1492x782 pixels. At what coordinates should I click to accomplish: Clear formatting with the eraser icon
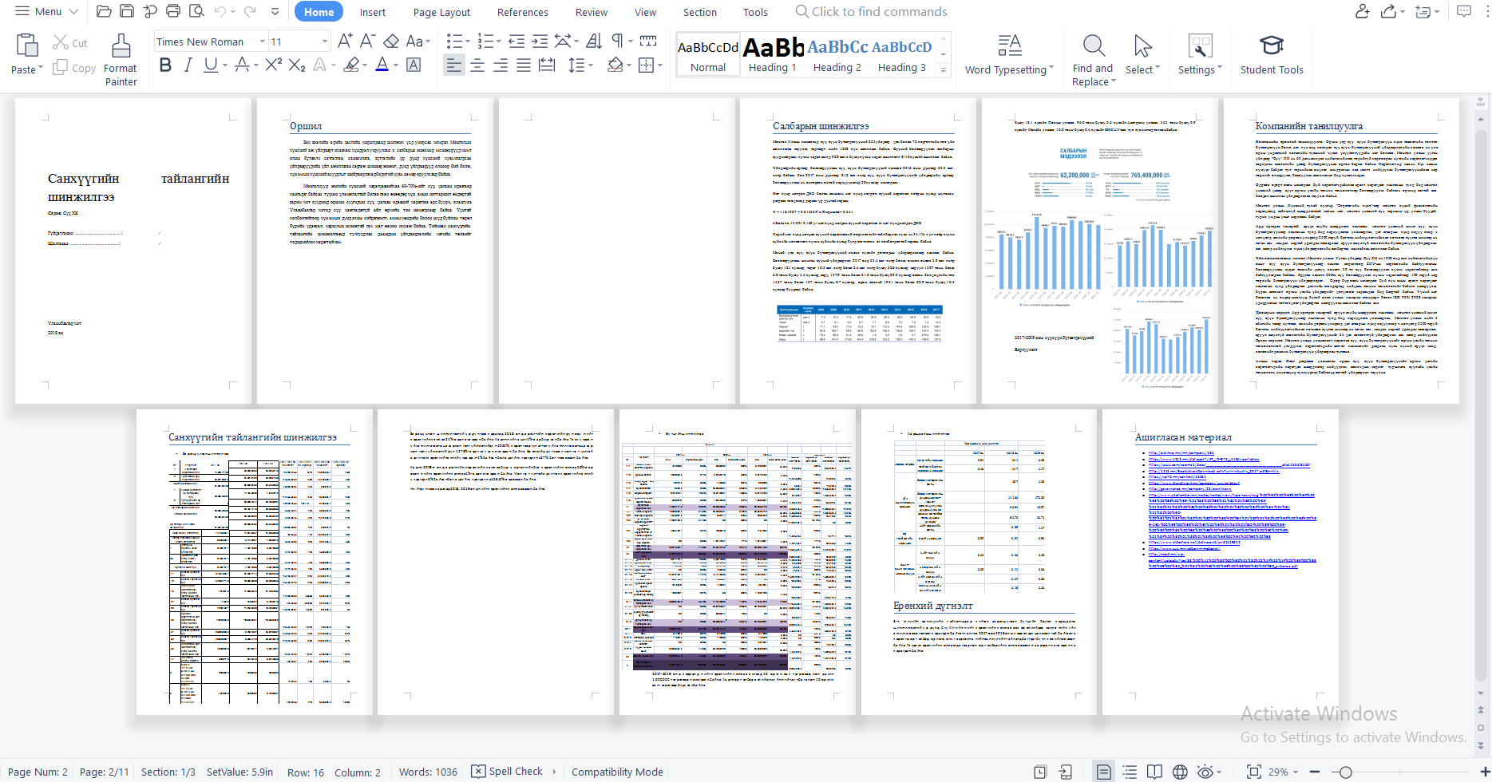(x=391, y=41)
